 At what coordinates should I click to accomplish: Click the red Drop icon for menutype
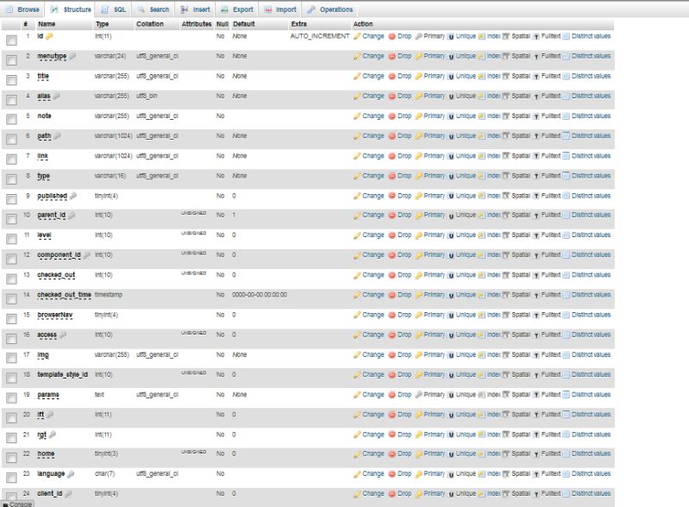392,56
